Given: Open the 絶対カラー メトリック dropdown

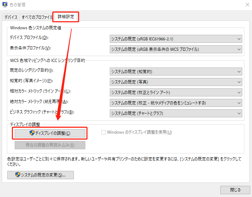Looking at the screenshot, I should coord(176,103).
